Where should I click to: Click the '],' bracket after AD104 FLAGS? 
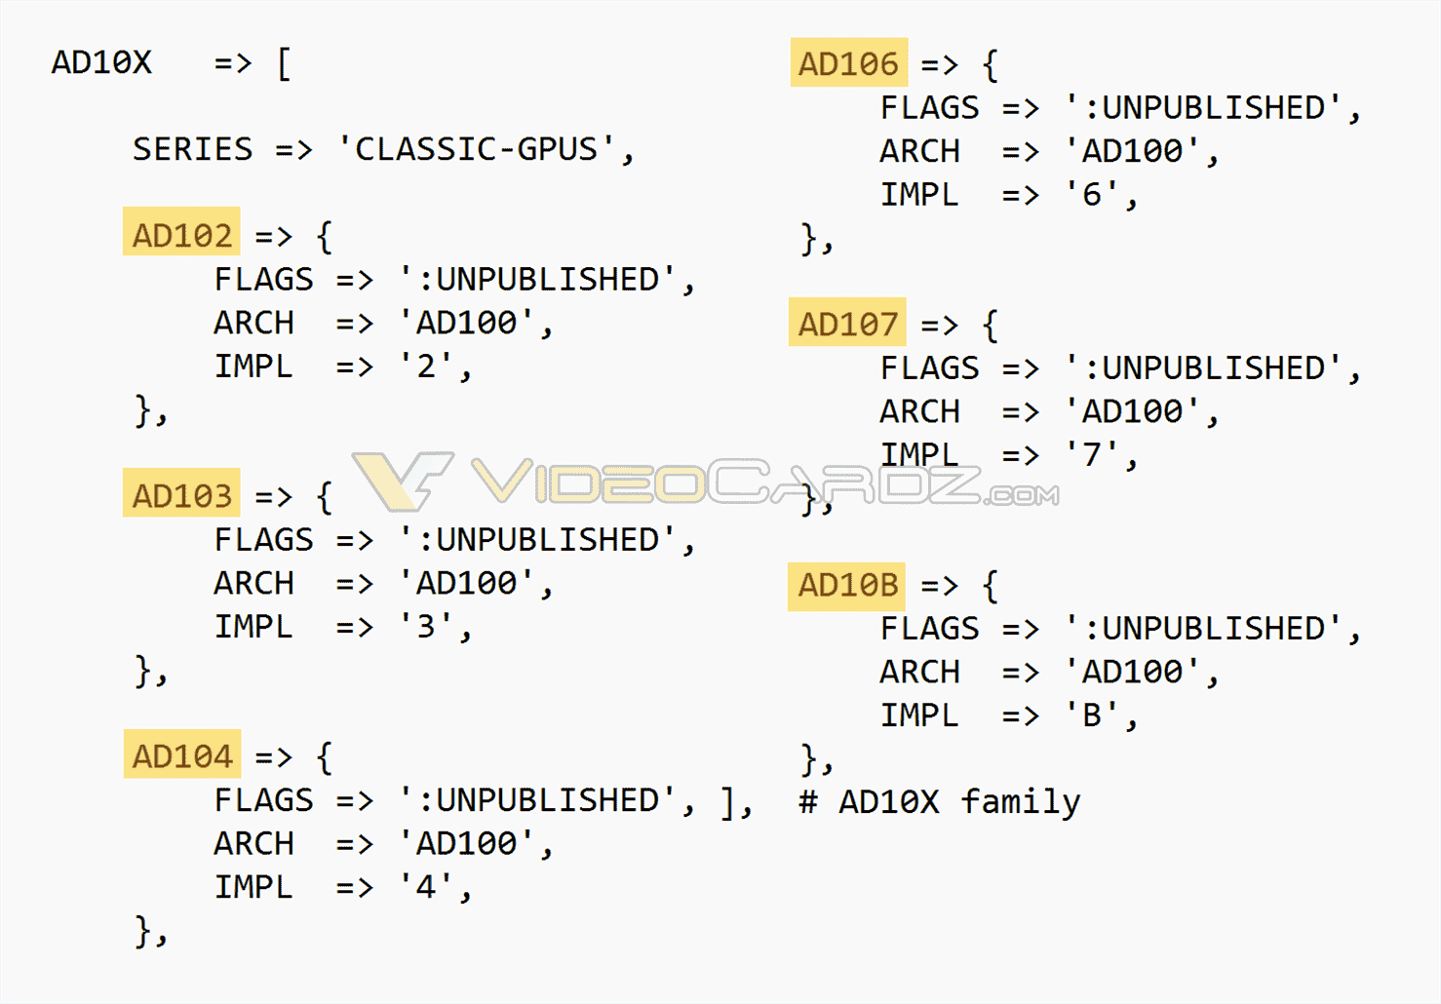point(736,802)
